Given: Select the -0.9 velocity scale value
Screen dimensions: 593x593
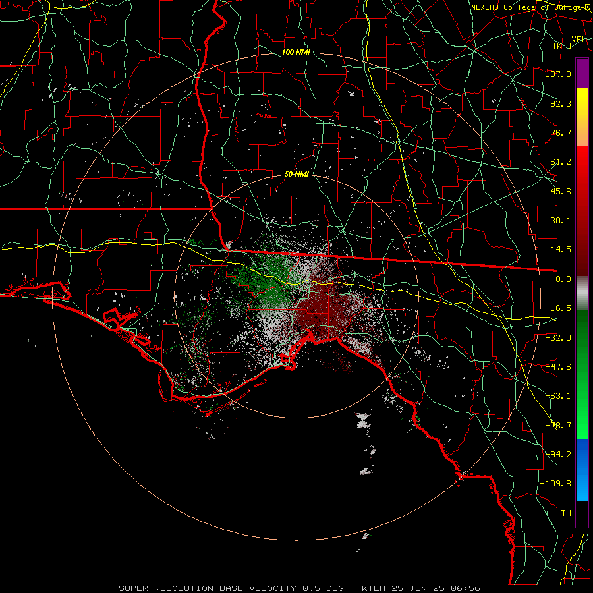Looking at the screenshot, I should click(561, 279).
